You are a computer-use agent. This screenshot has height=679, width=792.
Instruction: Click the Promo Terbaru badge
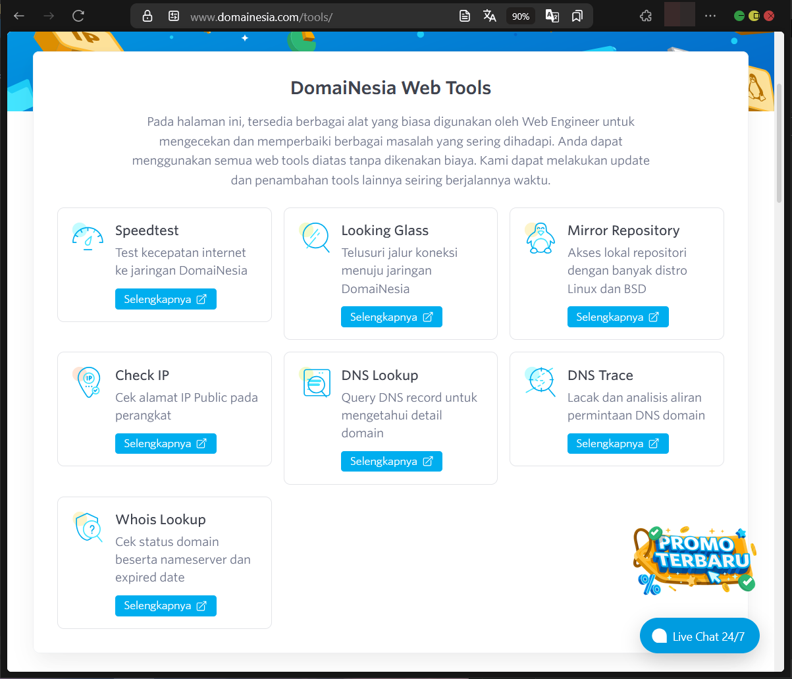point(695,560)
